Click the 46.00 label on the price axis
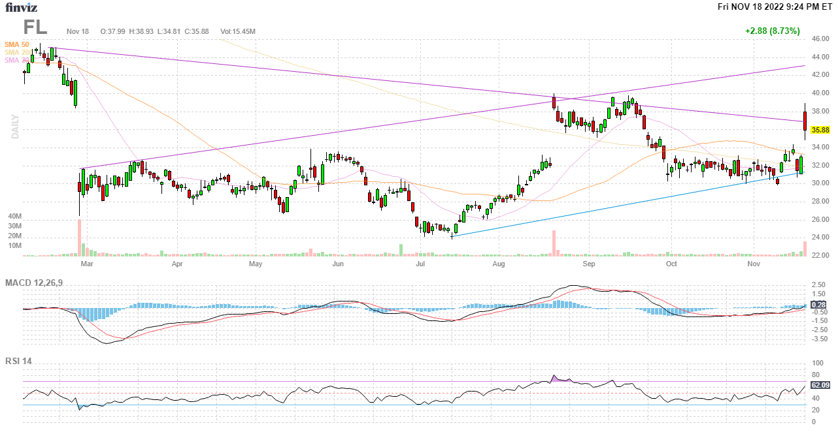This screenshot has width=838, height=432. coord(820,39)
